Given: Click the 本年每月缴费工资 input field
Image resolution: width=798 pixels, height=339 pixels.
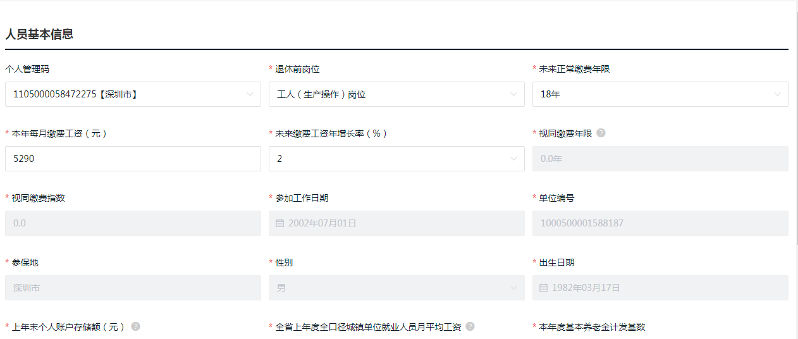Looking at the screenshot, I should coord(133,159).
